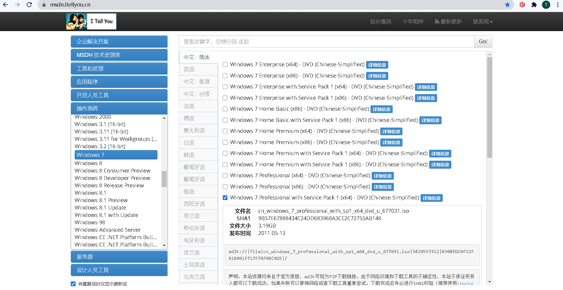Check Windows 7 Enterprise with Service Pack 1 (x64) checkbox
Image resolution: width=563 pixels, height=290 pixels.
coord(225,87)
